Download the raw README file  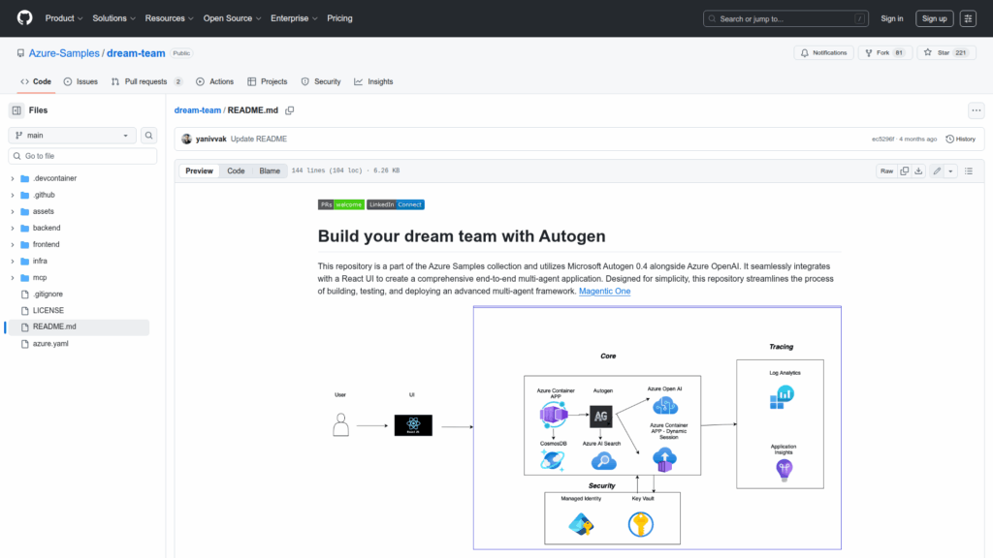coord(918,170)
